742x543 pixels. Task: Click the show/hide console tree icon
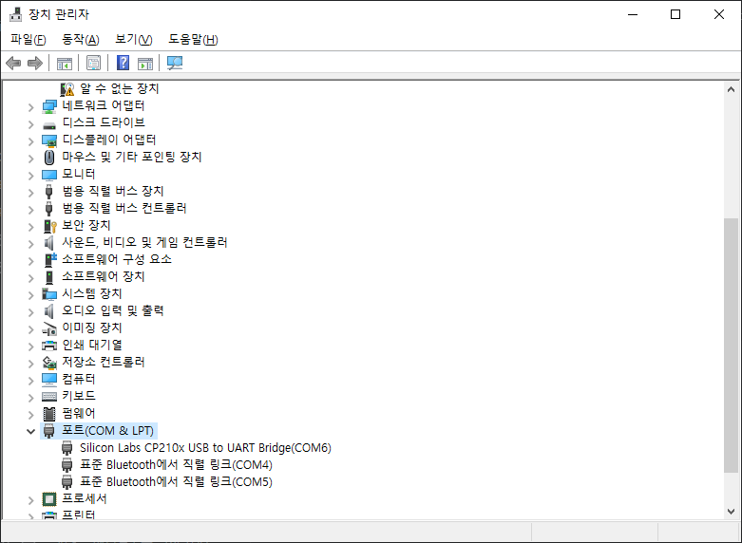point(65,63)
